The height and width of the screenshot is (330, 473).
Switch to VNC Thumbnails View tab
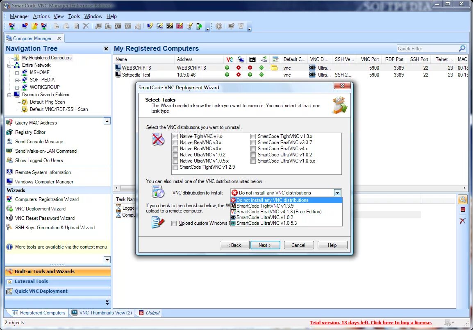(102, 313)
